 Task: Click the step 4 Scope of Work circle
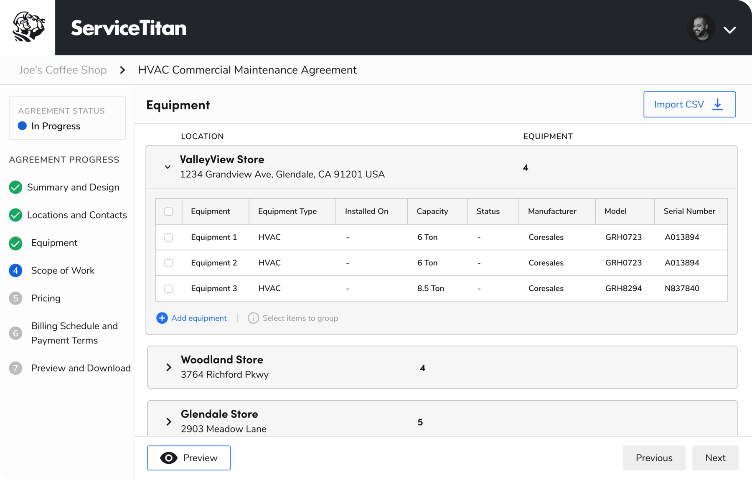(15, 271)
